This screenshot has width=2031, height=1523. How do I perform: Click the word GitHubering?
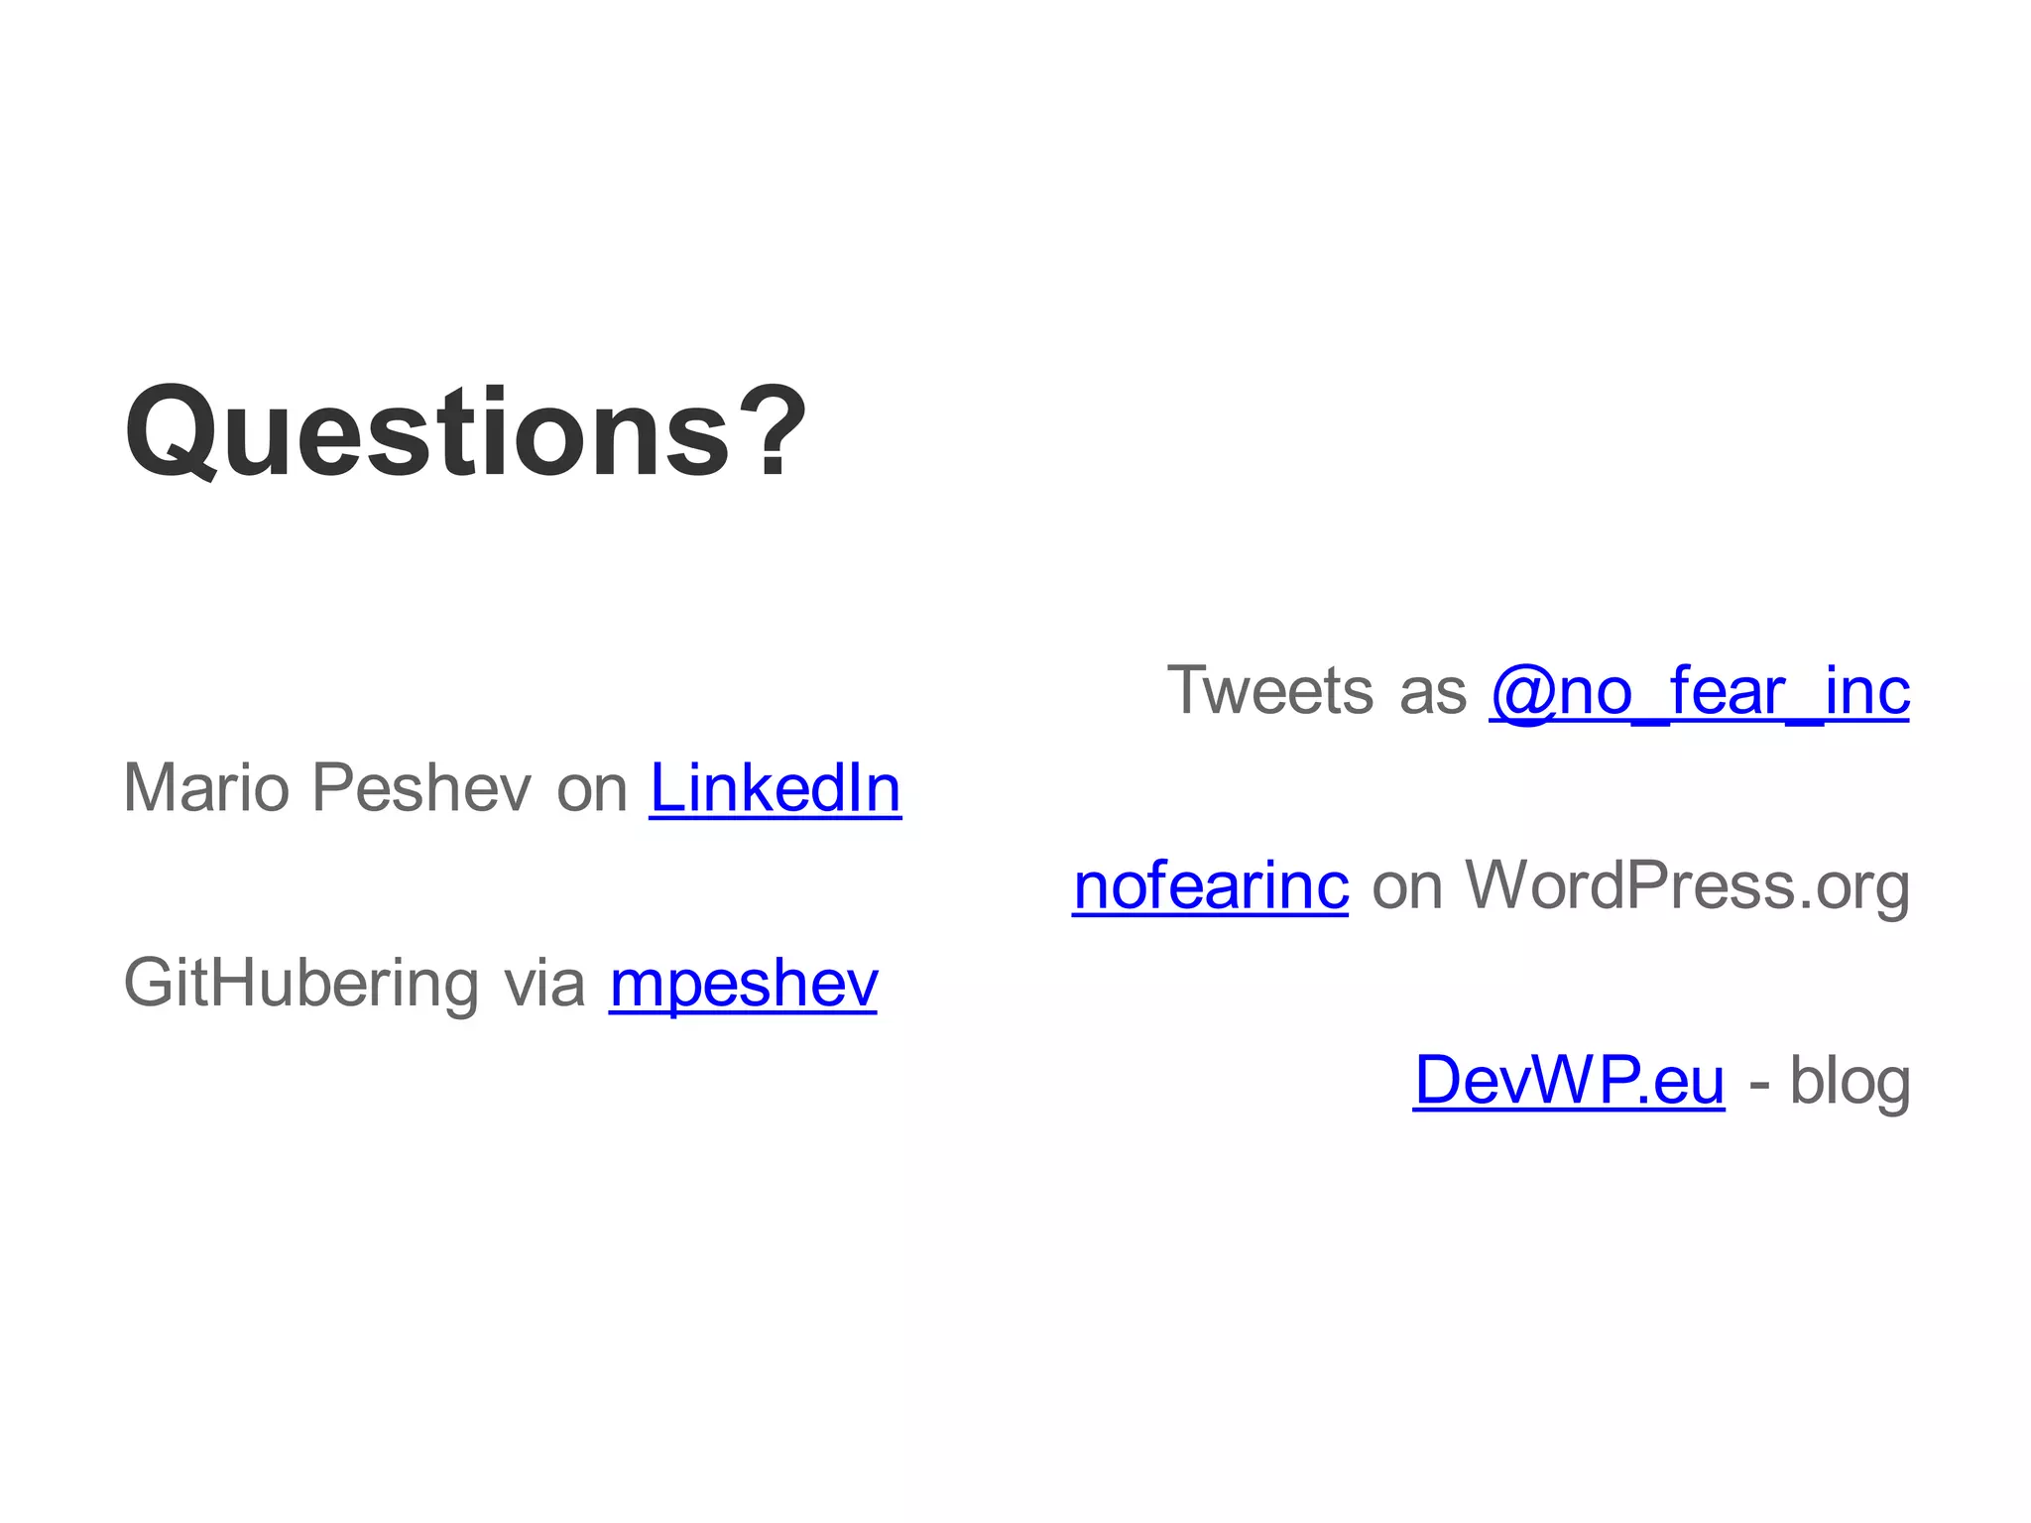pyautogui.click(x=300, y=984)
